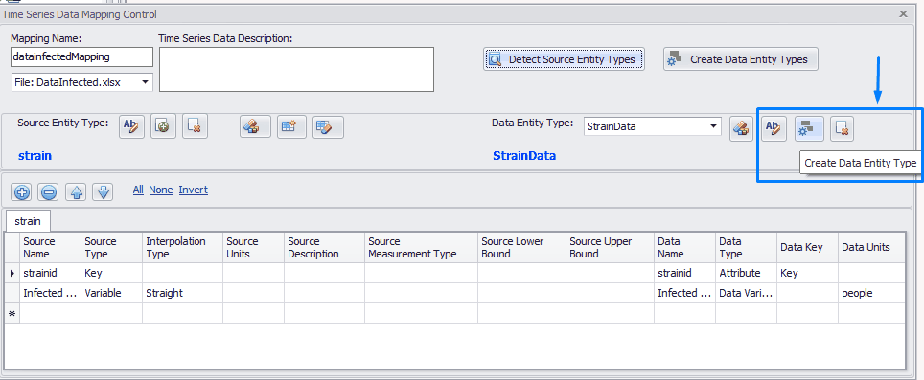Viewport: 924px width, 380px height.
Task: Click the Data Key column header
Action: (807, 248)
